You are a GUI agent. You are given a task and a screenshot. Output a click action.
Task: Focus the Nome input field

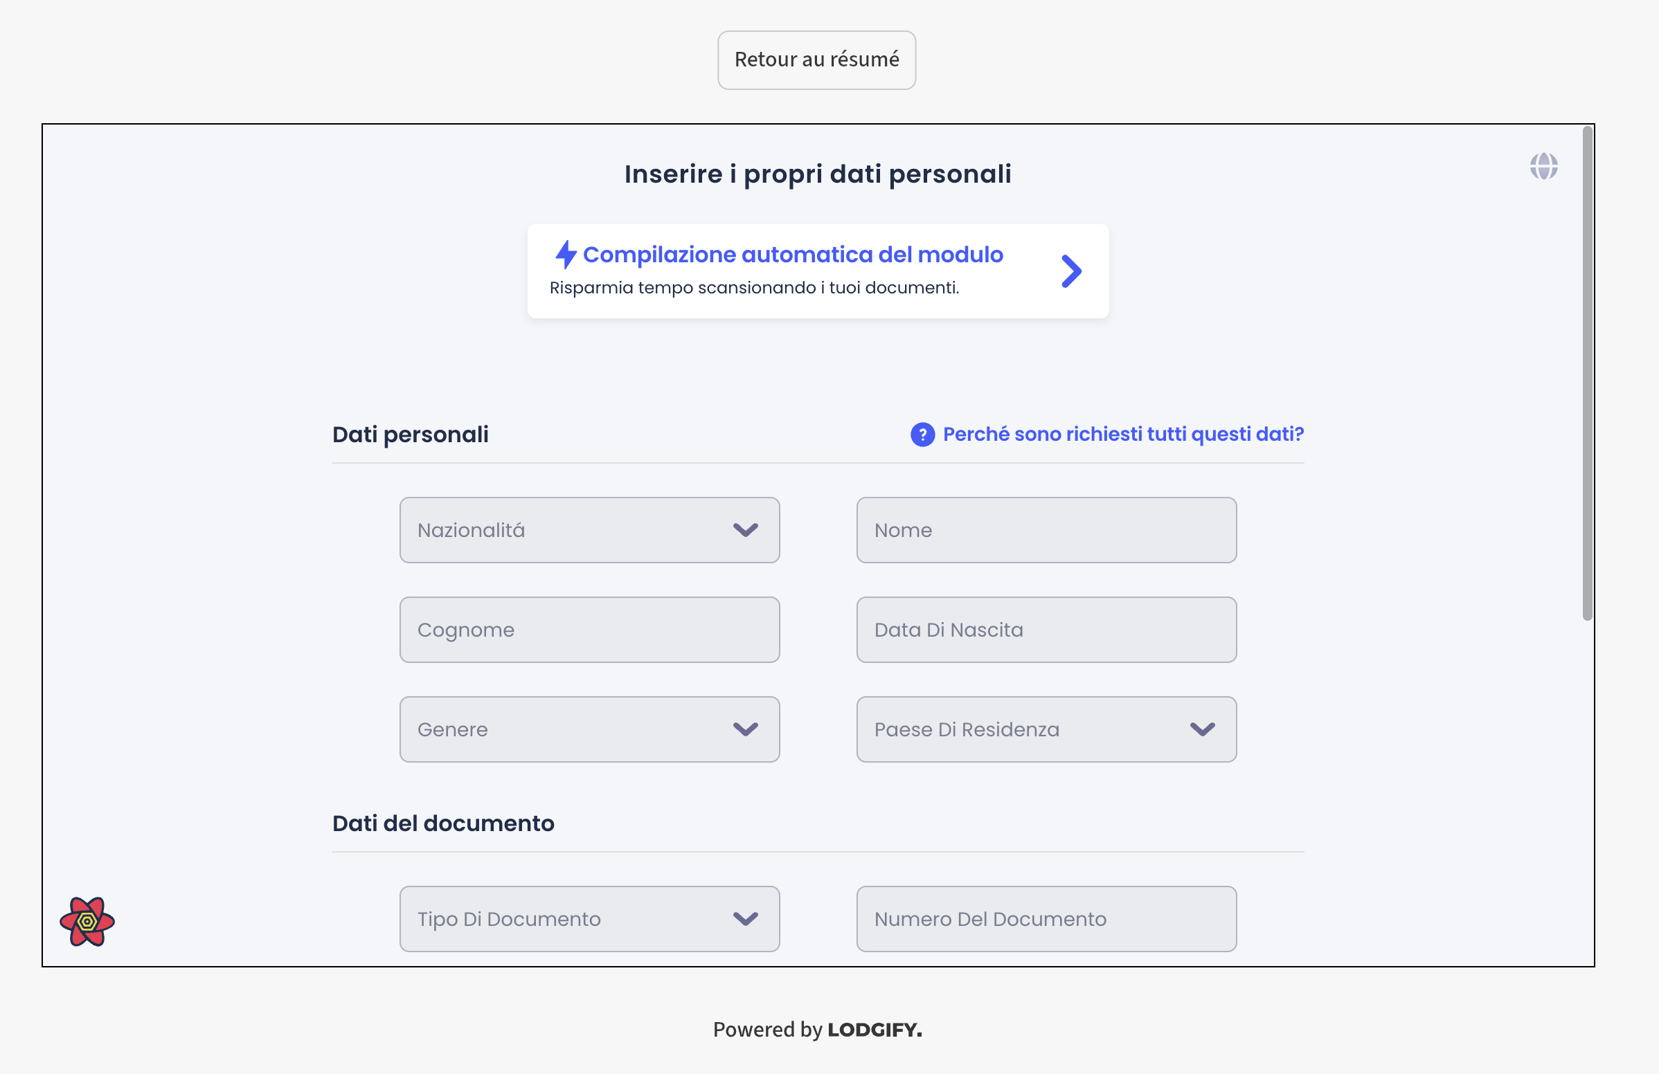[1046, 530]
